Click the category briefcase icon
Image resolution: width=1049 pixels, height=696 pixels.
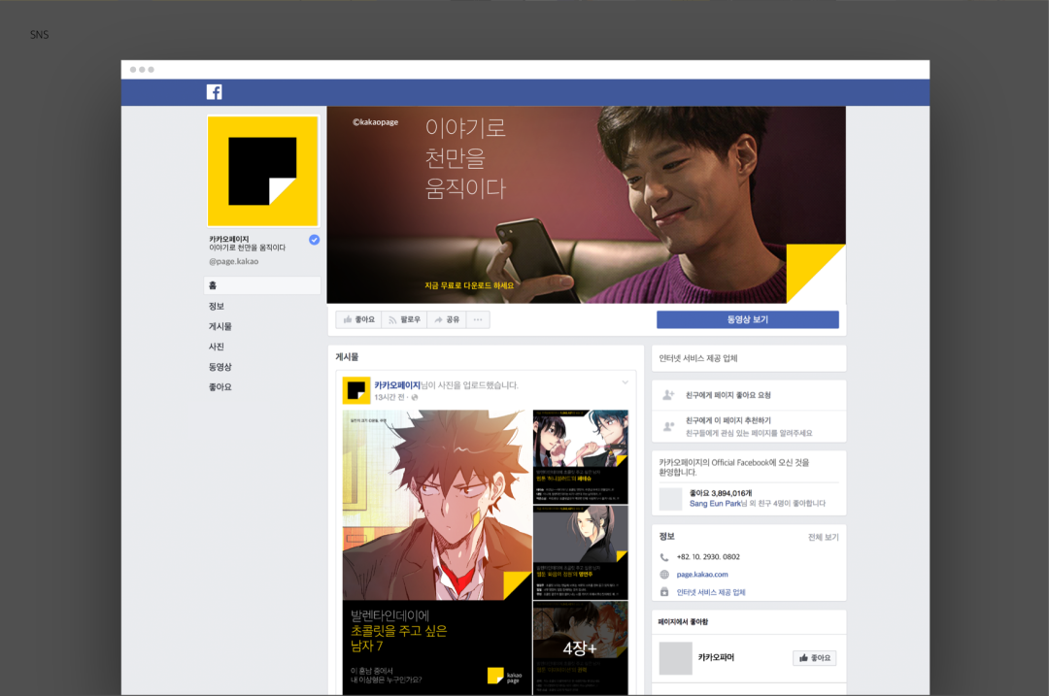(x=664, y=592)
